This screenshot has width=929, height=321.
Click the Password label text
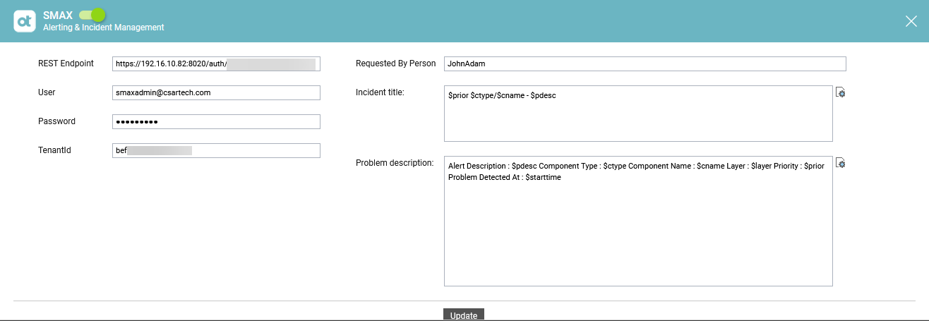click(x=56, y=121)
